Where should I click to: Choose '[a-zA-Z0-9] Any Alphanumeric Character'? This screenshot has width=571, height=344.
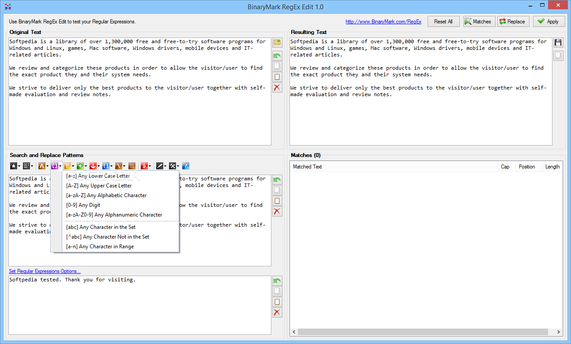115,215
